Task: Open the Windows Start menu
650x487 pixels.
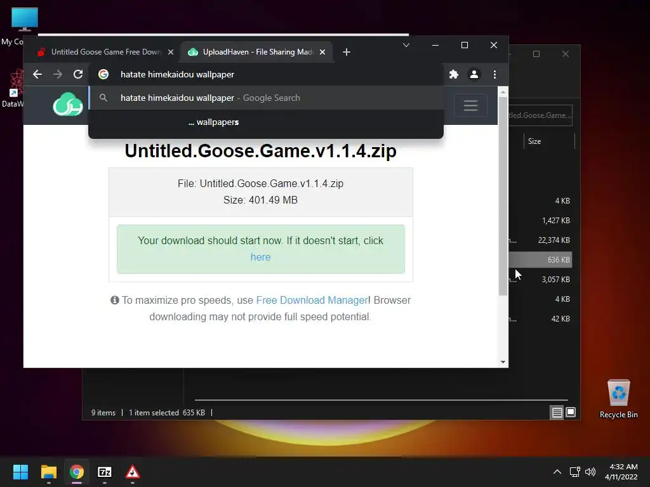Action: click(20, 472)
